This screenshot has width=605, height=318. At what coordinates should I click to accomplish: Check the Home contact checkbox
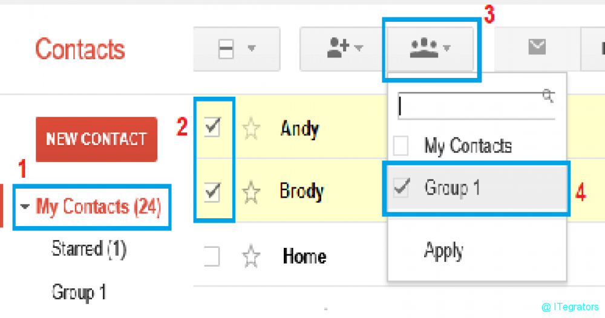212,256
